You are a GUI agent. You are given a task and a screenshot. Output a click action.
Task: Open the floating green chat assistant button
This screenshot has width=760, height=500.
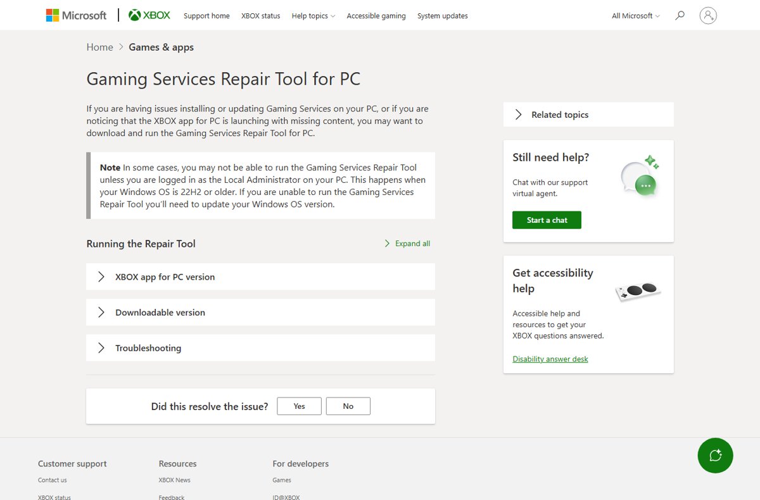point(715,455)
